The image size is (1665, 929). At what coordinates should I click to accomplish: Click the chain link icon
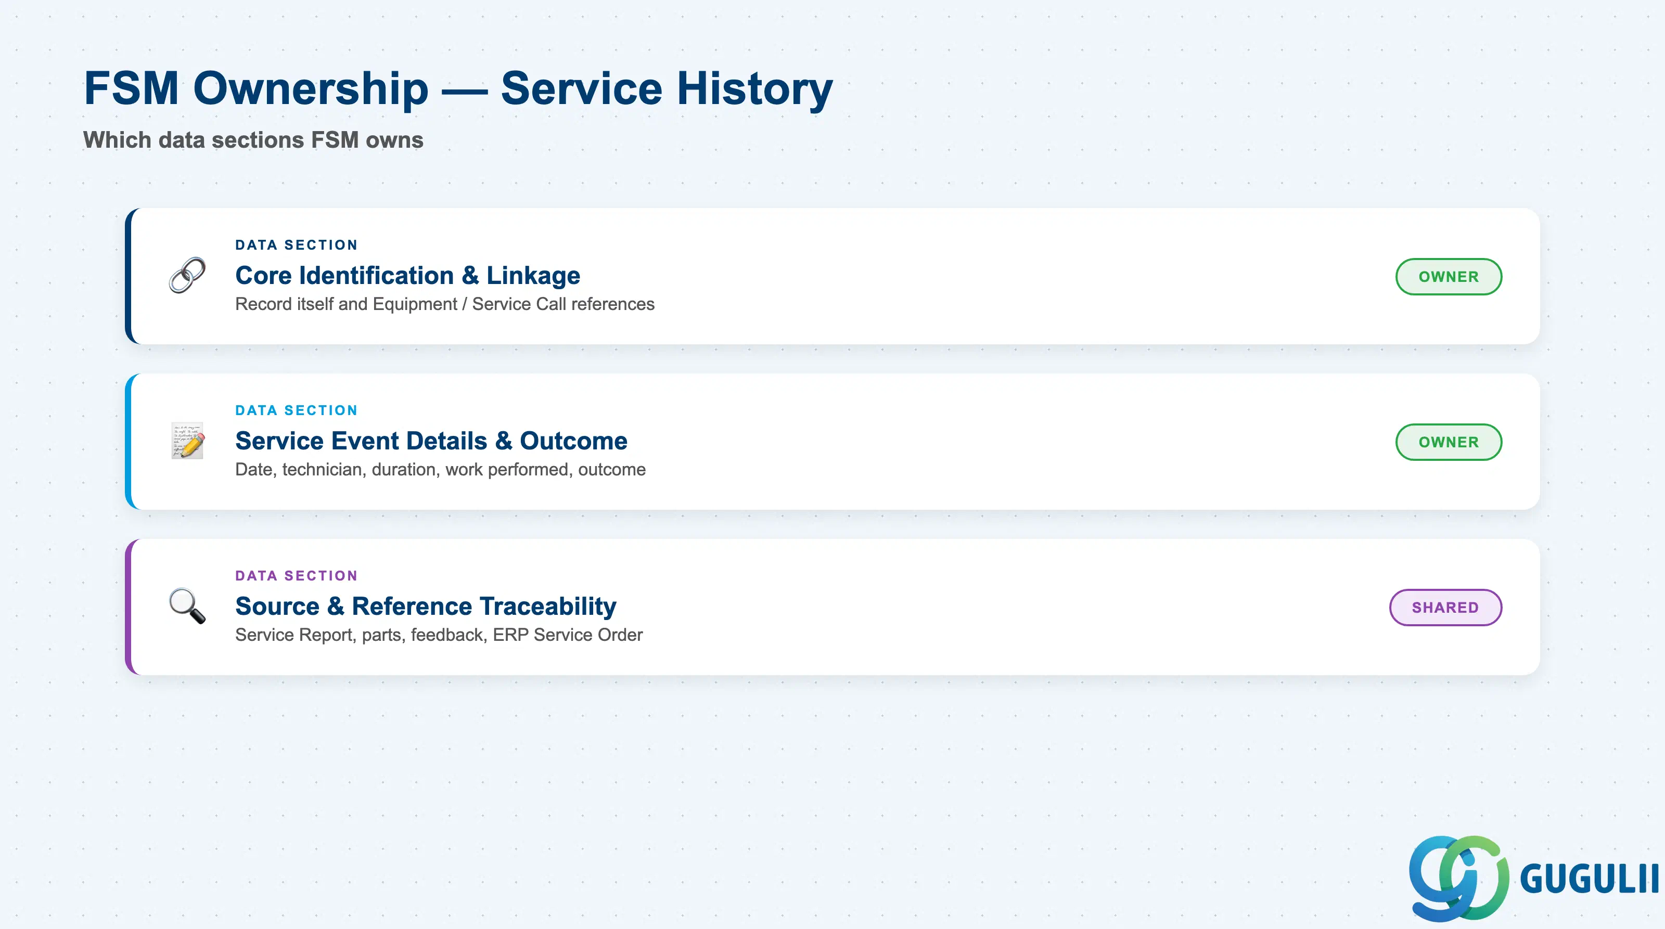pos(187,276)
